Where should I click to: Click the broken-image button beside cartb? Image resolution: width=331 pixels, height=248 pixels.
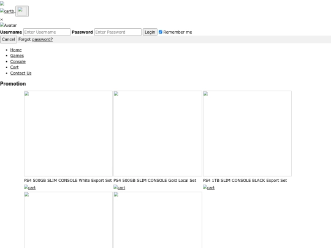(22, 11)
